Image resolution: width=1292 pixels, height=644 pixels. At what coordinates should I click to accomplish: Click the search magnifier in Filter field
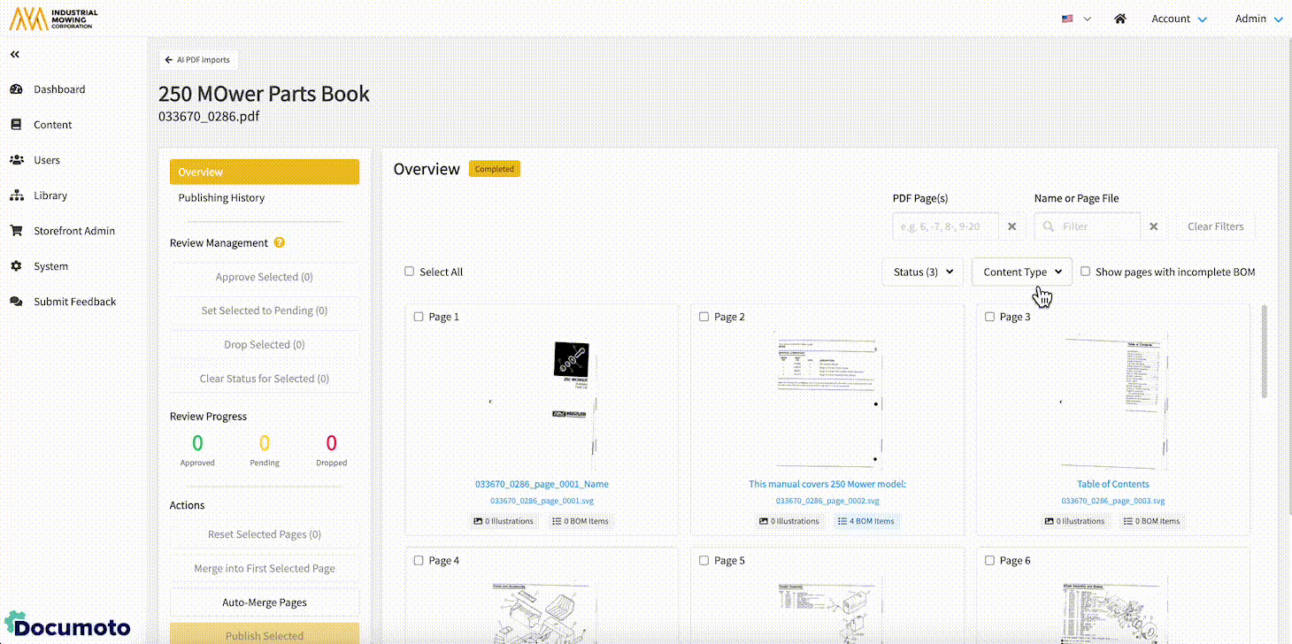click(x=1050, y=226)
